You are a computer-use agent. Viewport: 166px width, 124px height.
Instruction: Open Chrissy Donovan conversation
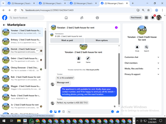pyautogui.click(x=22, y=69)
